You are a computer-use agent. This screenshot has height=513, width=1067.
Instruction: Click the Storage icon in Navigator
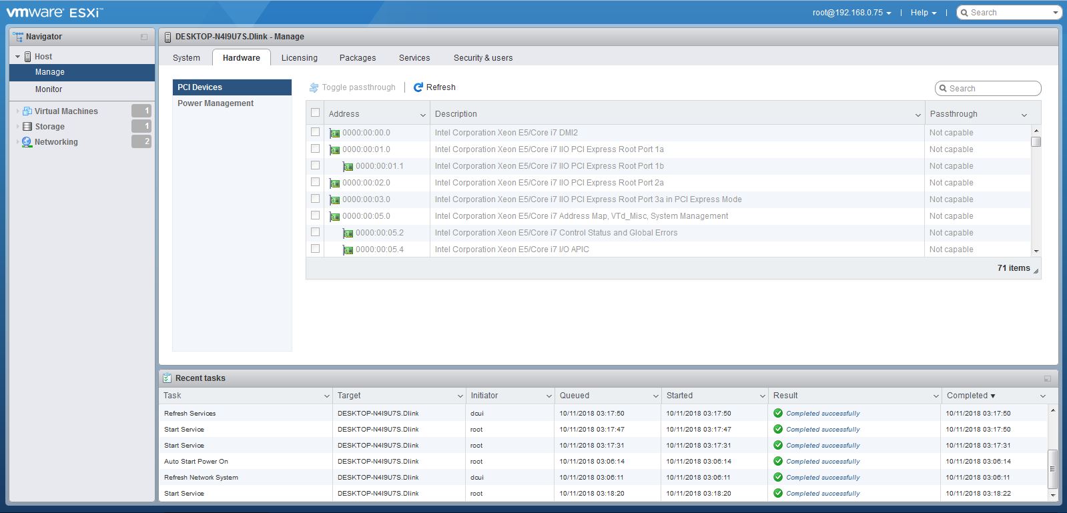[27, 126]
